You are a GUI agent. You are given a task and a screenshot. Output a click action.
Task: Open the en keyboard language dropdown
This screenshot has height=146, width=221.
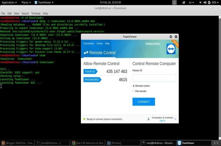click(191, 2)
